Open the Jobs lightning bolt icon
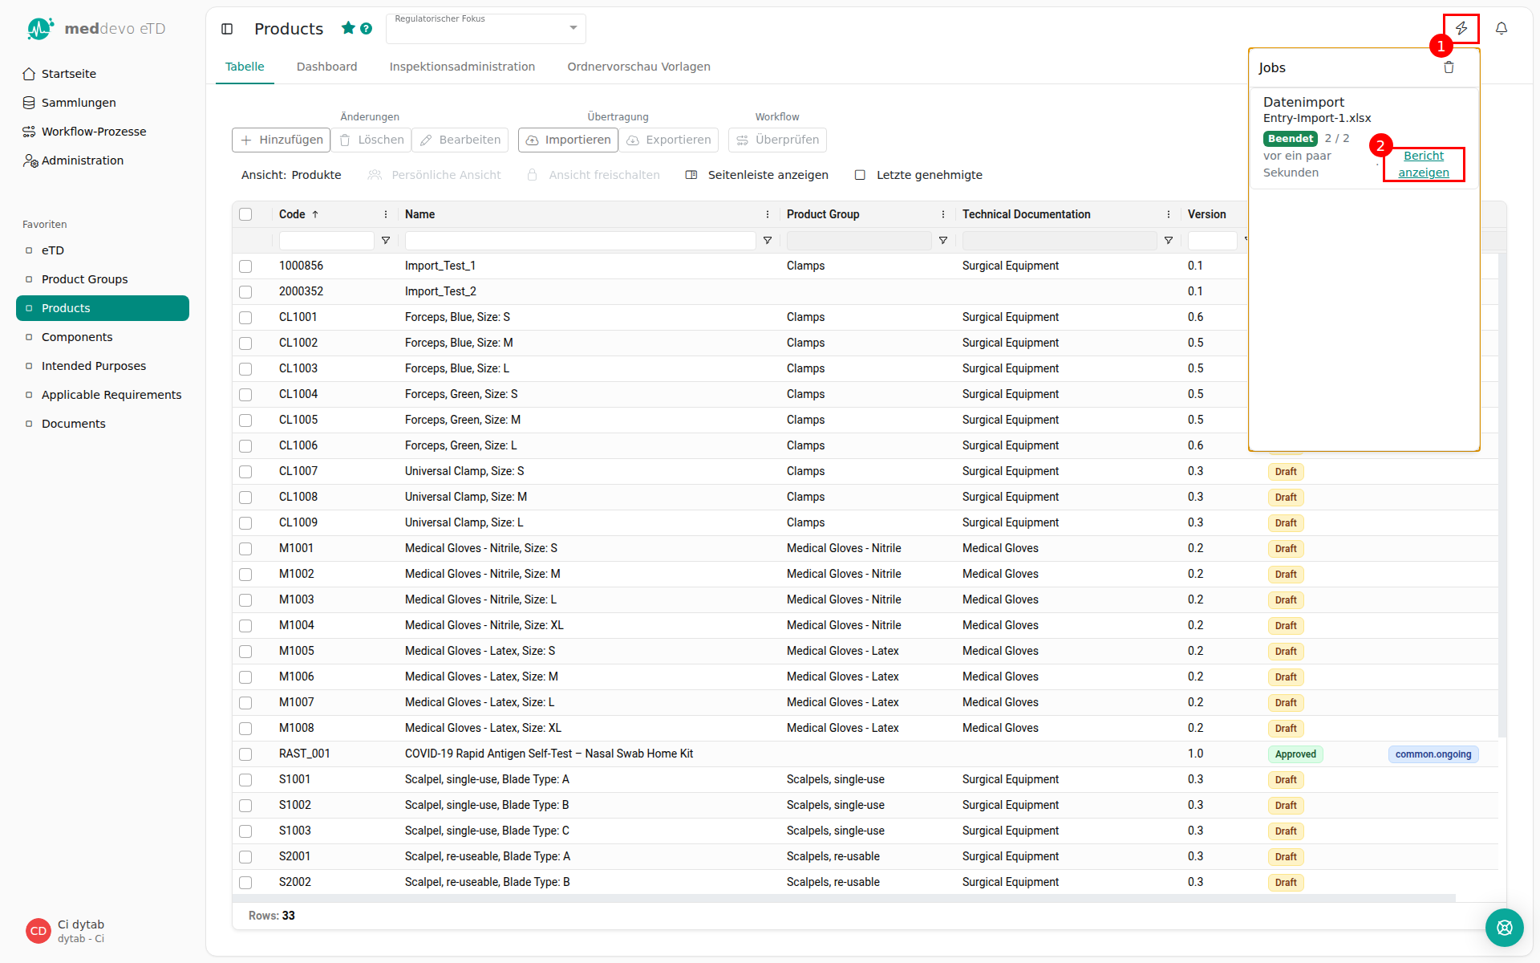The width and height of the screenshot is (1540, 963). 1461,29
